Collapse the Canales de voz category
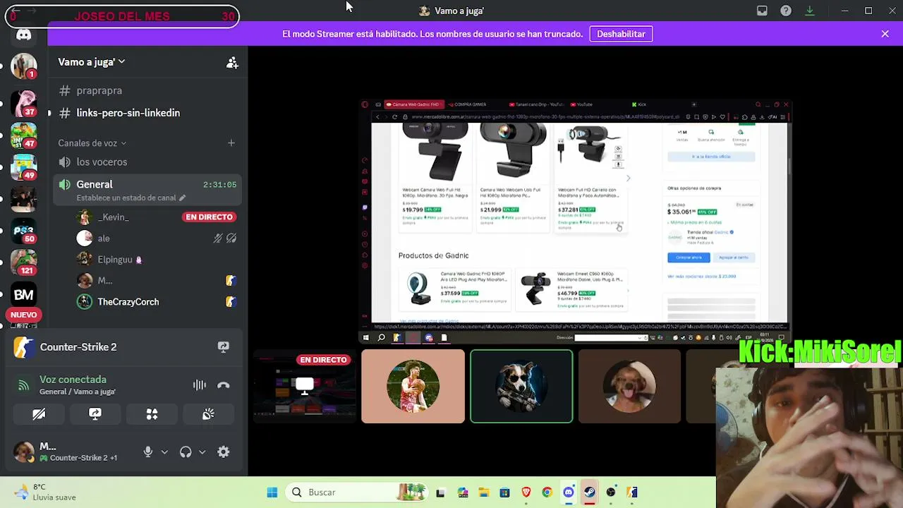Screen dimensions: 903x508 tap(92, 143)
